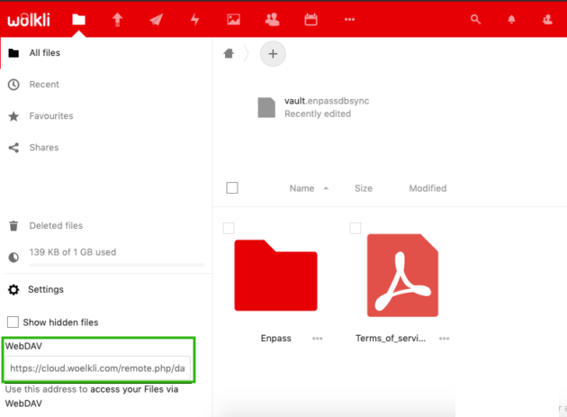Open the Activity lightning bolt icon

pos(195,20)
